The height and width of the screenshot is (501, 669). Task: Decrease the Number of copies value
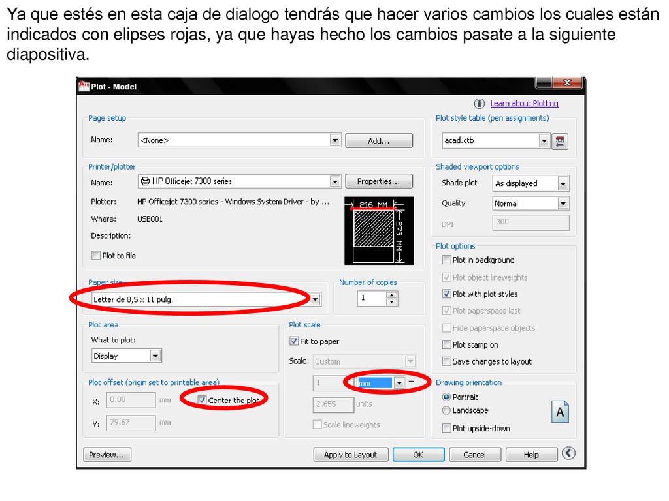click(391, 301)
